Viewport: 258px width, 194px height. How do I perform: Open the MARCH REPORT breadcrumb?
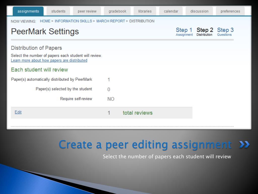coord(111,21)
